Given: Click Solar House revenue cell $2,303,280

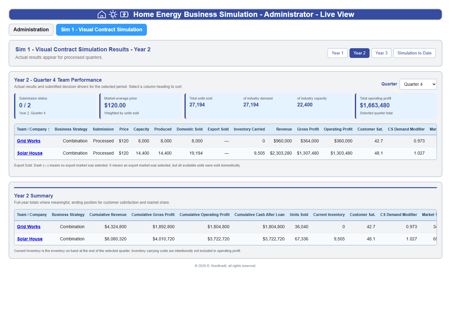Looking at the screenshot, I should coord(281,153).
